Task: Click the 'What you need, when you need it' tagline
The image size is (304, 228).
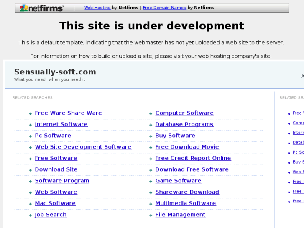Action: (50, 79)
